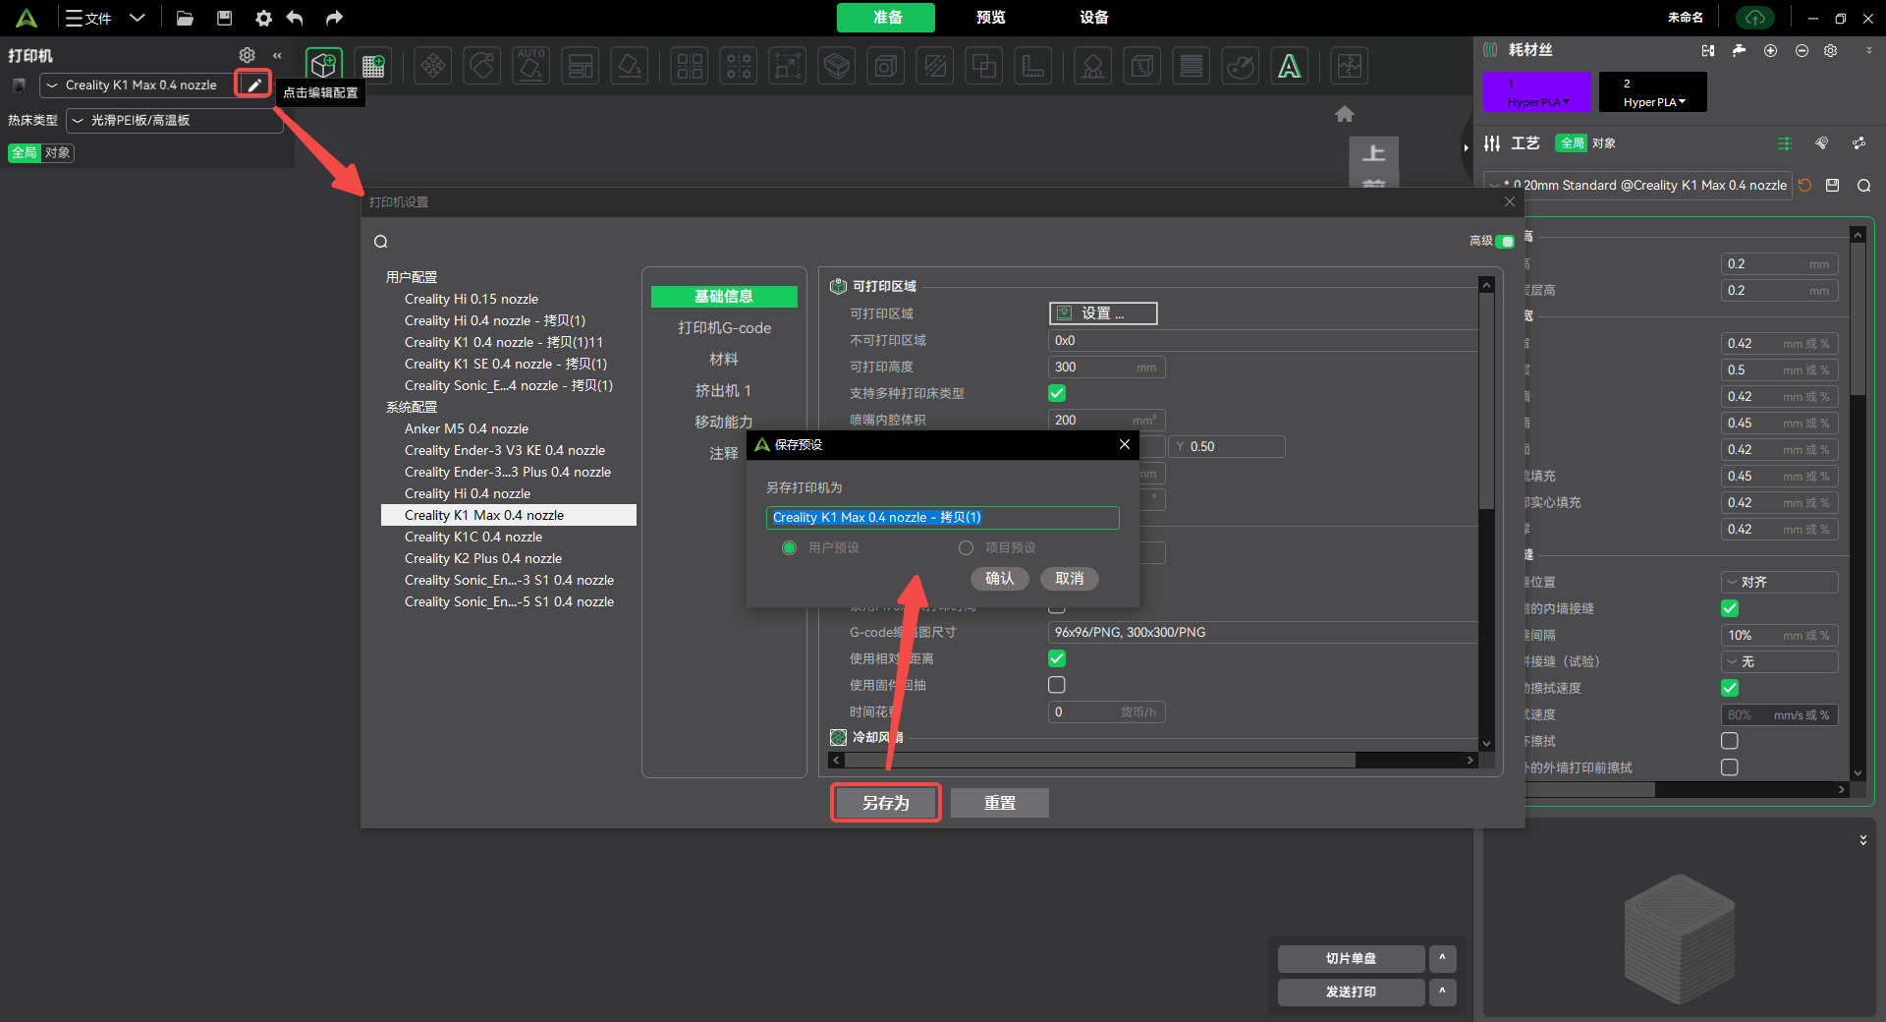
Task: Open the 挤出机 1 tab
Action: click(724, 391)
